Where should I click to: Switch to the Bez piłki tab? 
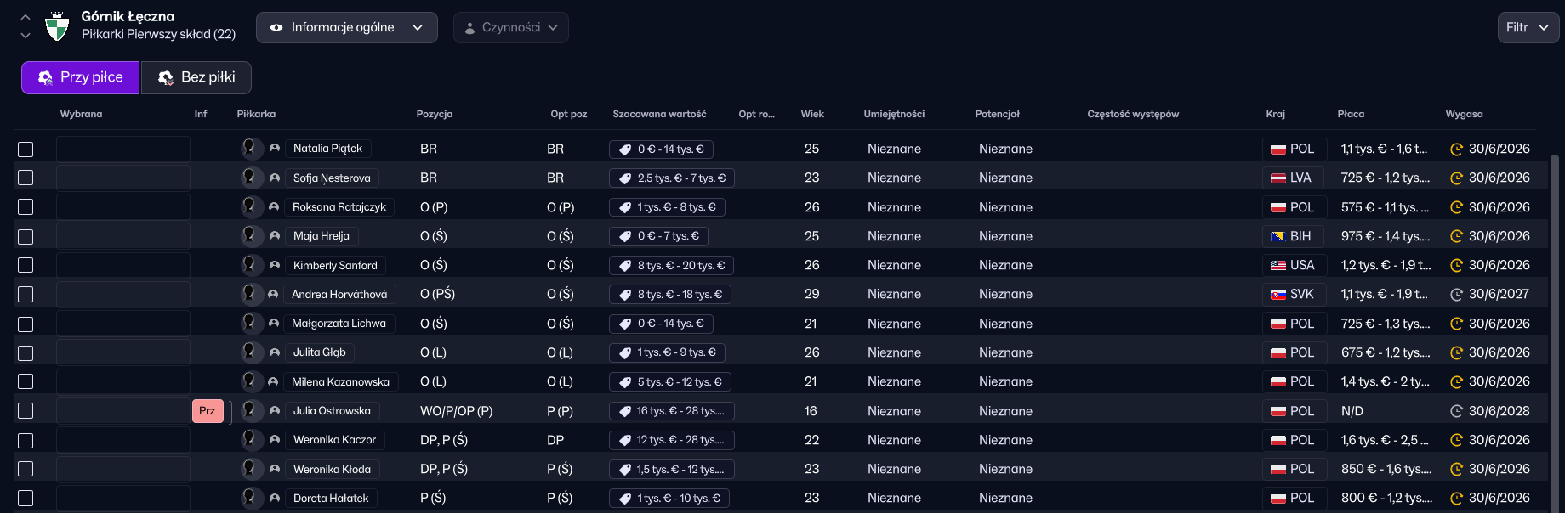tap(196, 77)
